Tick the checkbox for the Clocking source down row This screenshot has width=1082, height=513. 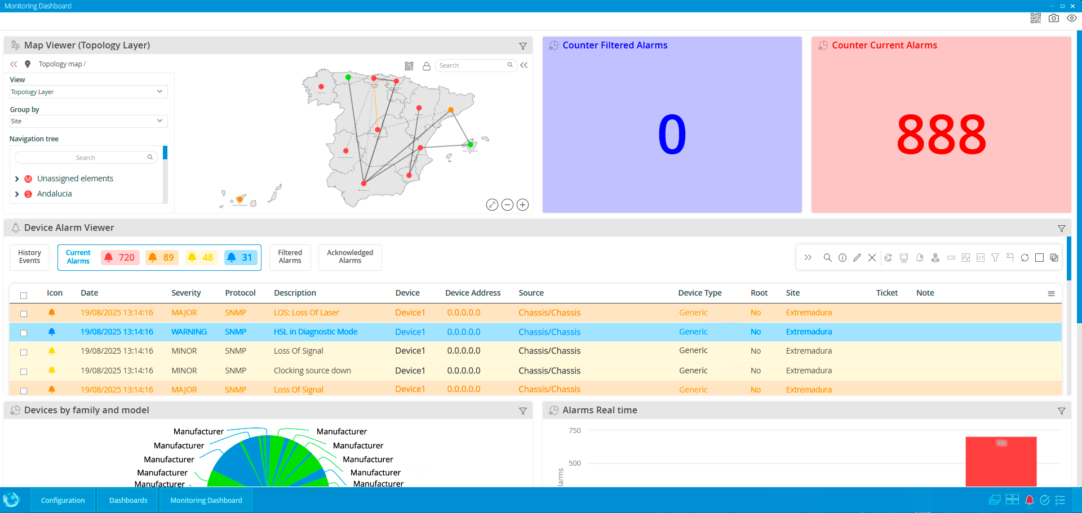(x=24, y=372)
